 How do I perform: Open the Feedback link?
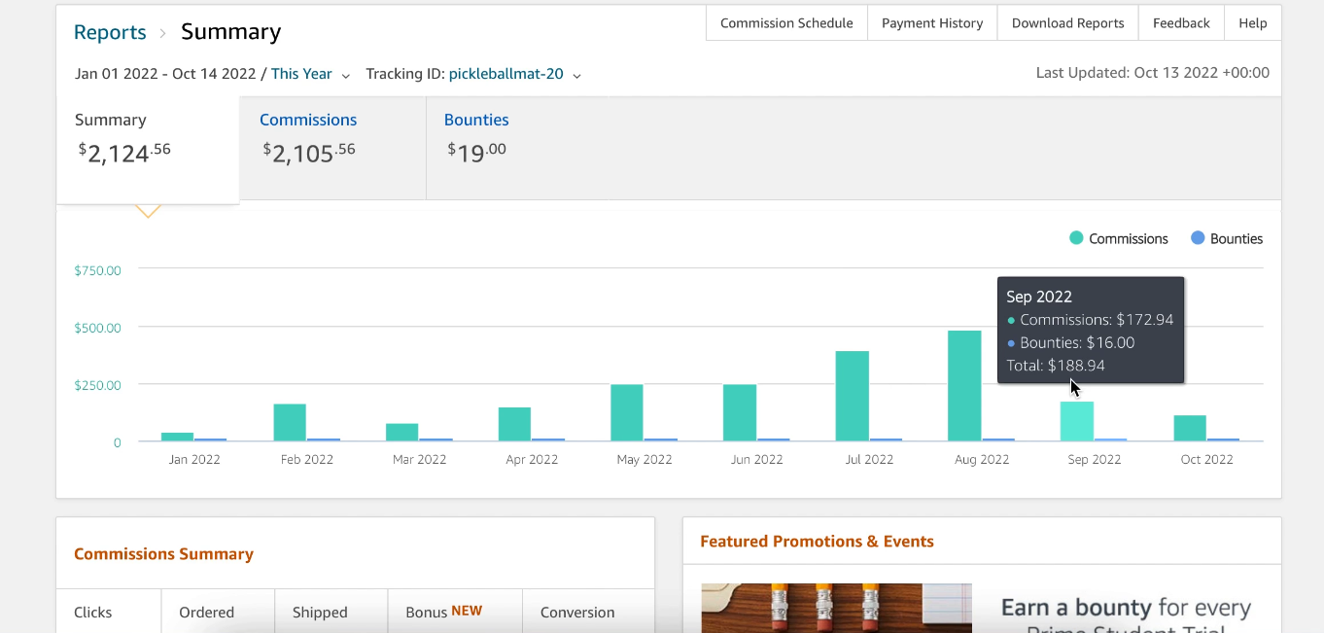click(1181, 23)
